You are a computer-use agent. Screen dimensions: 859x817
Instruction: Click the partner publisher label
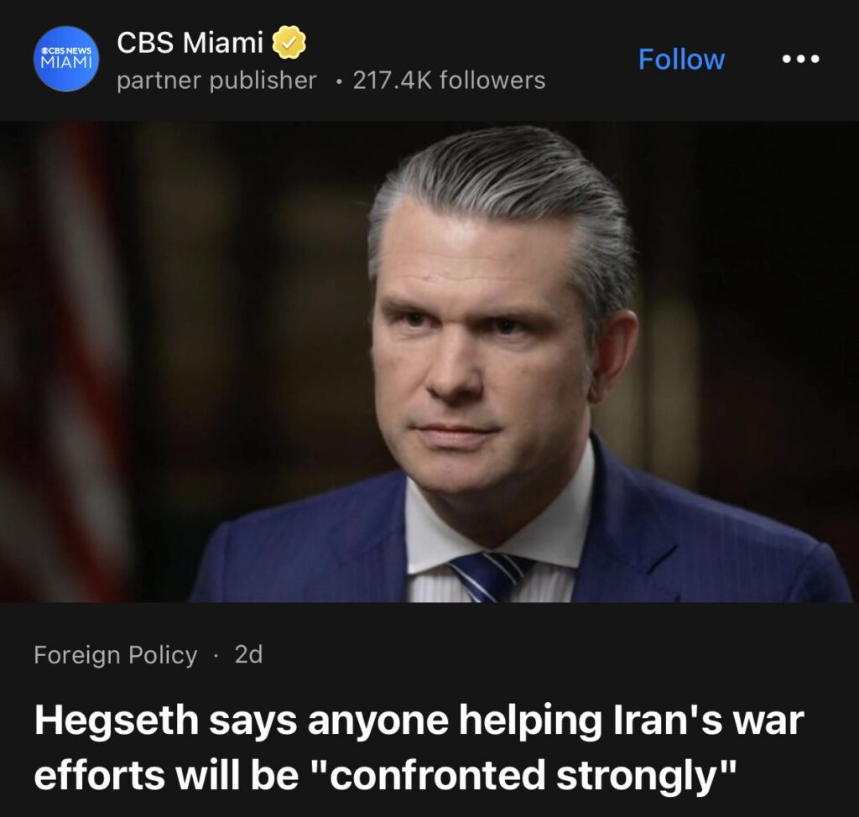tap(217, 81)
